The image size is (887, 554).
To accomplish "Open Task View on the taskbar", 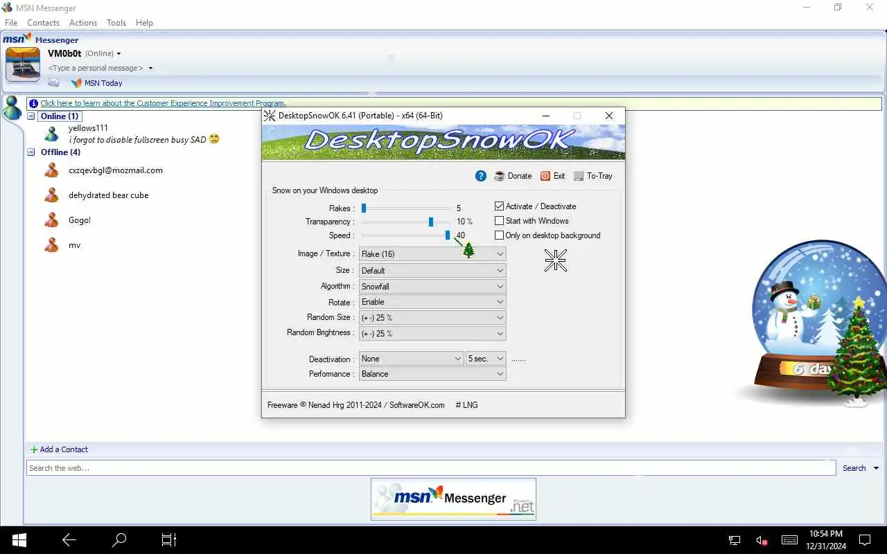I will coord(169,539).
